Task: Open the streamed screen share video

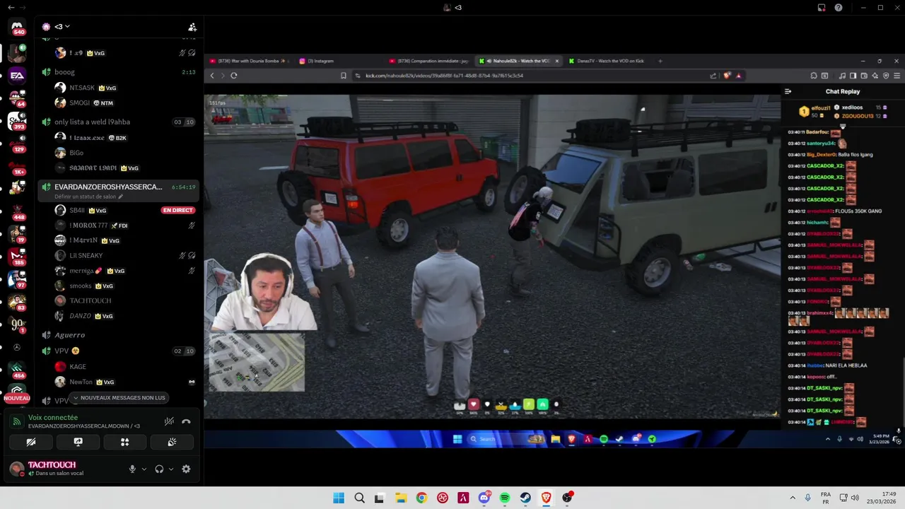Action: (554, 251)
